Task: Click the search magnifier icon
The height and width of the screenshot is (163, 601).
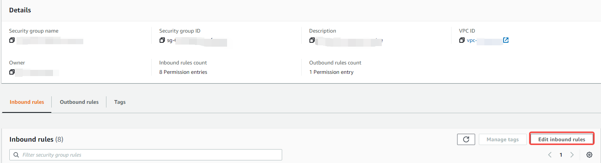Action: tap(16, 155)
